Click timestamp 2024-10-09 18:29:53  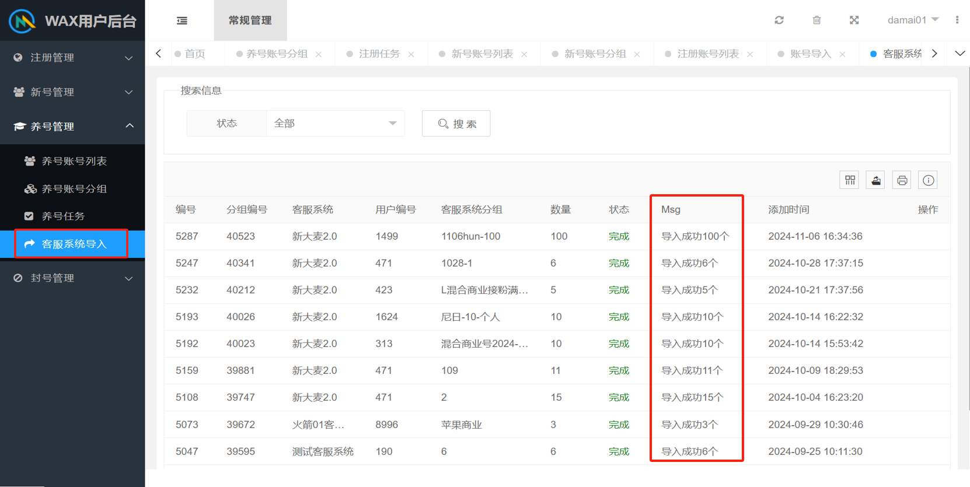coord(815,370)
